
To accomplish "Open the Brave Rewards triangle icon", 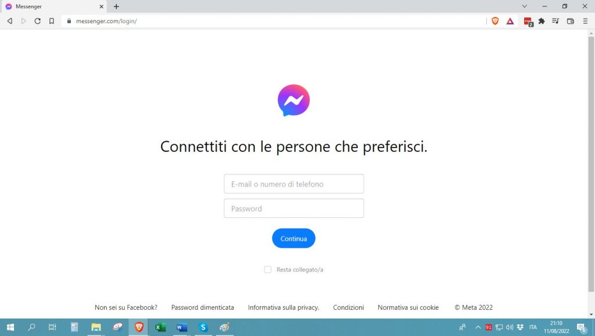I will [510, 21].
